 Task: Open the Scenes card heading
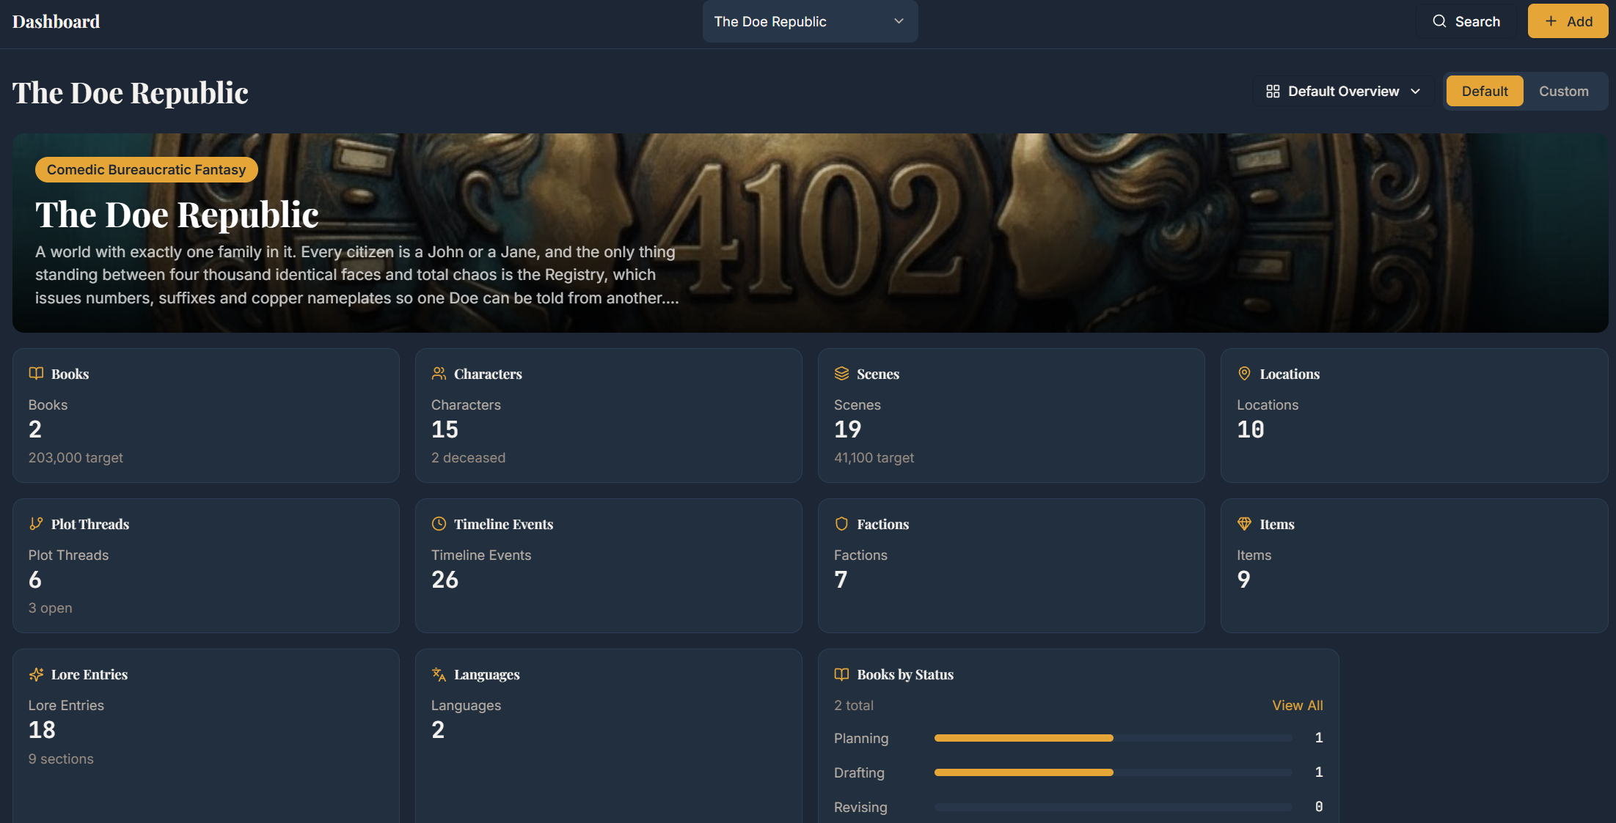click(878, 374)
